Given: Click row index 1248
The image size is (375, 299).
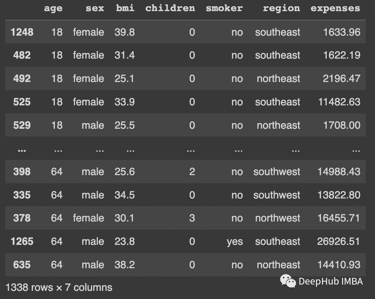Looking at the screenshot, I should [22, 32].
